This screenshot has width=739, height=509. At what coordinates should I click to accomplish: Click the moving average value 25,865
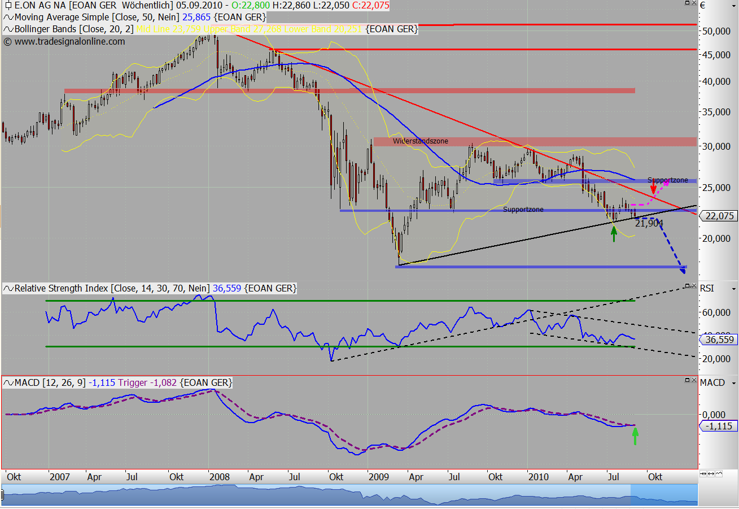click(x=197, y=18)
